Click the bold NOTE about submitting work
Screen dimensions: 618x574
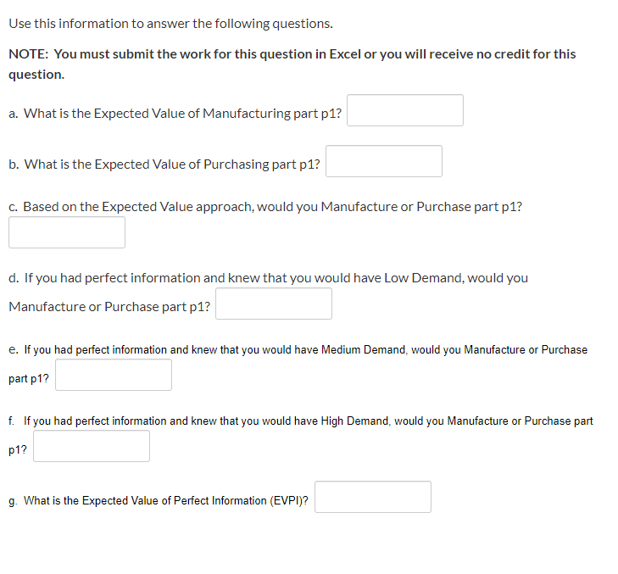[x=292, y=64]
